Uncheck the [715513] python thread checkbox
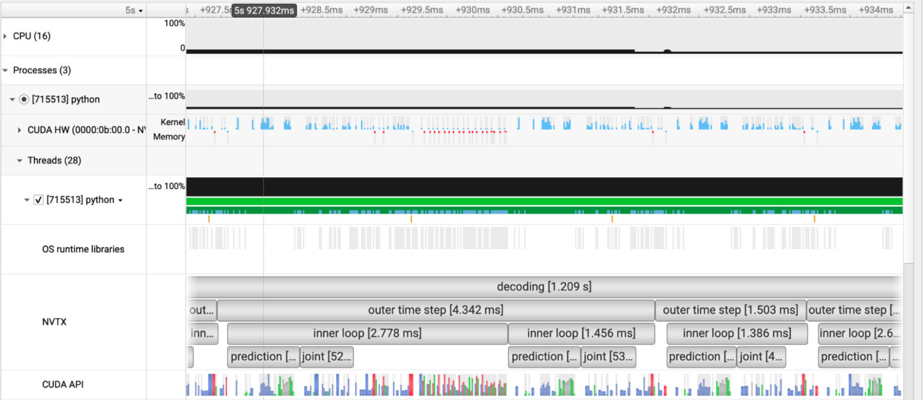This screenshot has height=400, width=923. point(38,199)
